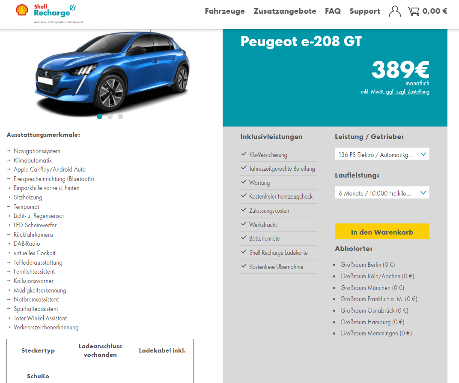Click Einparkhilfe vorne u. hinten feature

(47, 188)
